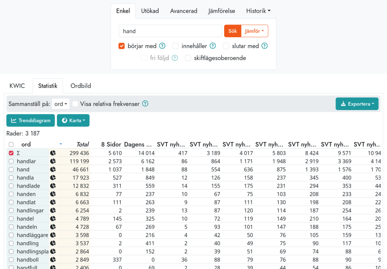Open the Exportera dropdown
387x269 pixels.
[357, 104]
